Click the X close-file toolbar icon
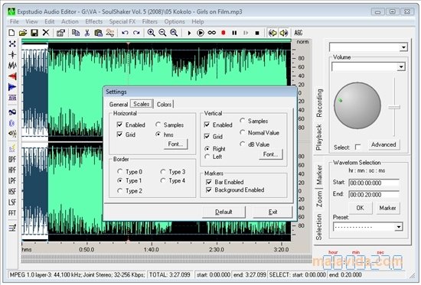 click(x=46, y=33)
